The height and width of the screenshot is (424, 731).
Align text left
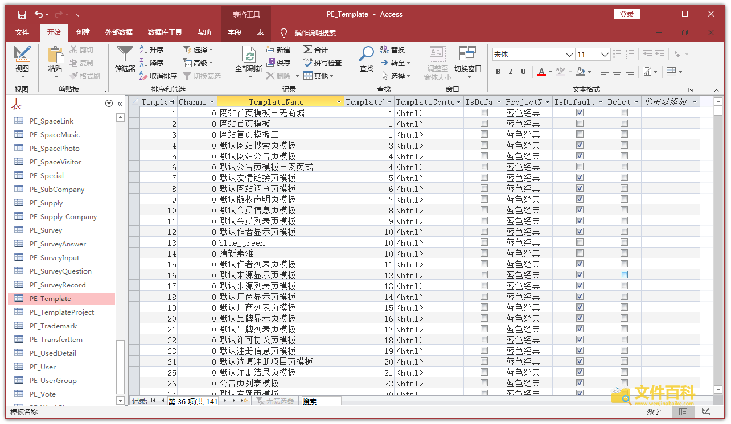pyautogui.click(x=604, y=72)
